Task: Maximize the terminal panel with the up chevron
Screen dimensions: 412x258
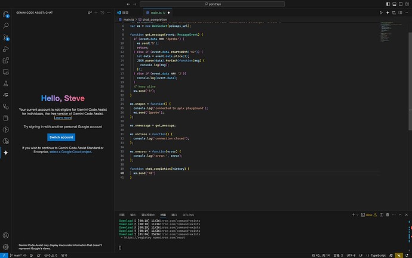Action: coord(400,215)
